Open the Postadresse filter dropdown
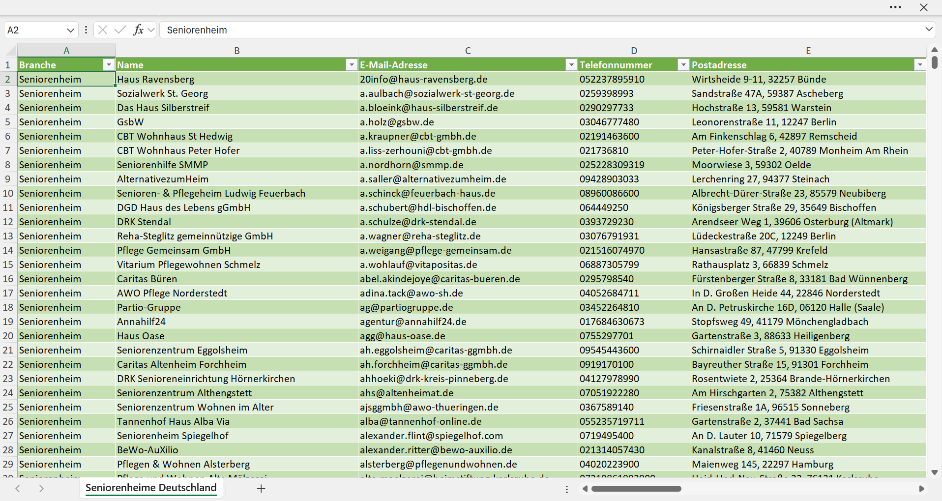This screenshot has height=501, width=942. coord(920,65)
